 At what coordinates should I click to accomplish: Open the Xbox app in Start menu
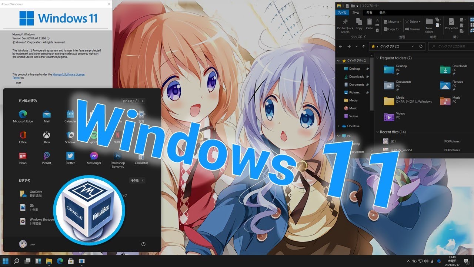click(x=46, y=137)
